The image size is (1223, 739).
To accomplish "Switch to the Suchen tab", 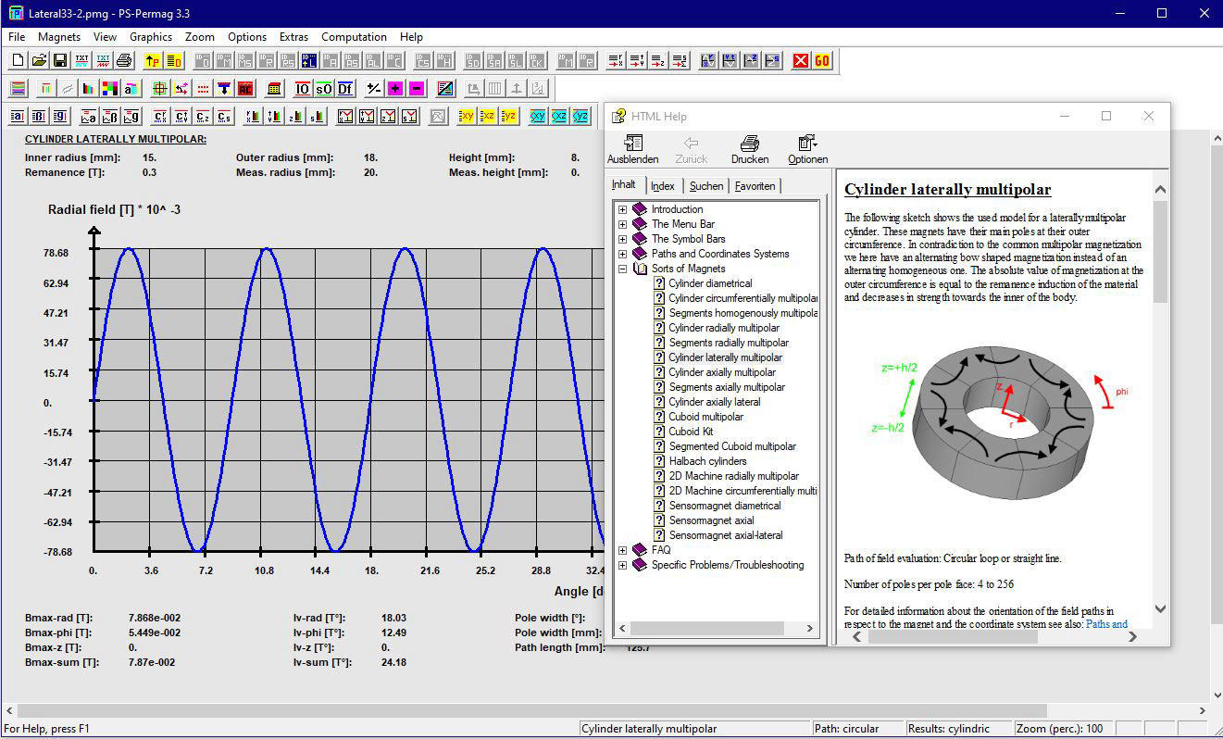I will point(706,186).
